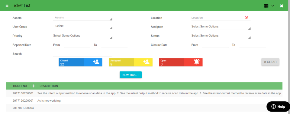The image size is (290, 114).
Task: Click the intent output method description text
Action: (x=159, y=93)
